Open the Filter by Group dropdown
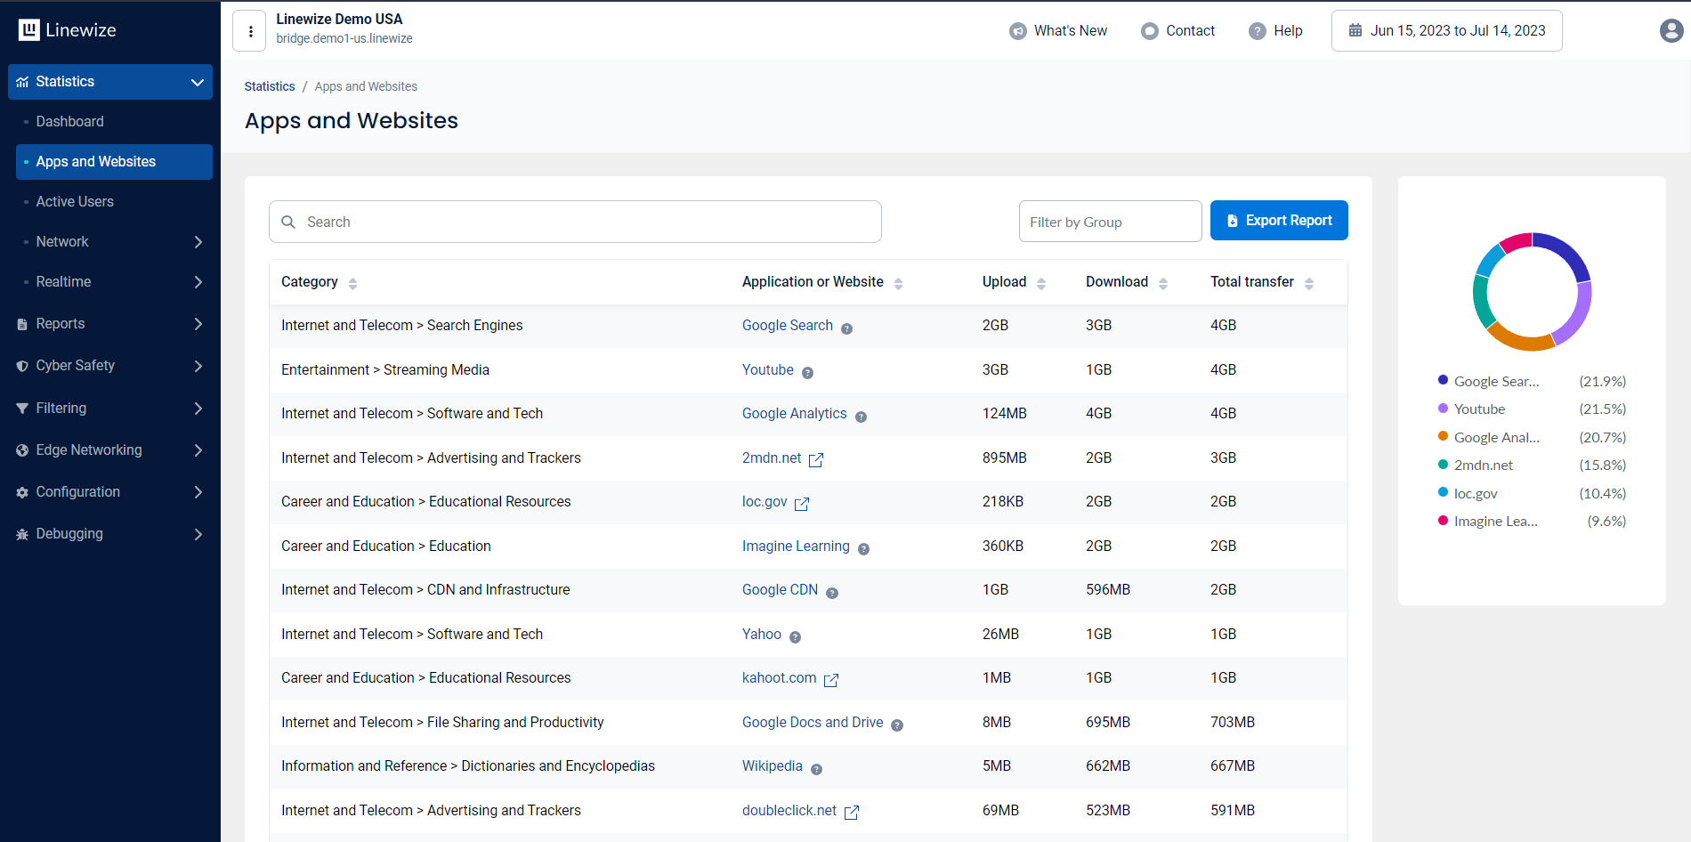 pyautogui.click(x=1110, y=222)
